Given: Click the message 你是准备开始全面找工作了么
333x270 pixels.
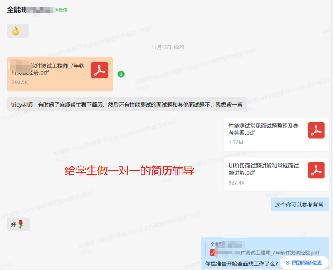Looking at the screenshot, I should tap(241, 263).
